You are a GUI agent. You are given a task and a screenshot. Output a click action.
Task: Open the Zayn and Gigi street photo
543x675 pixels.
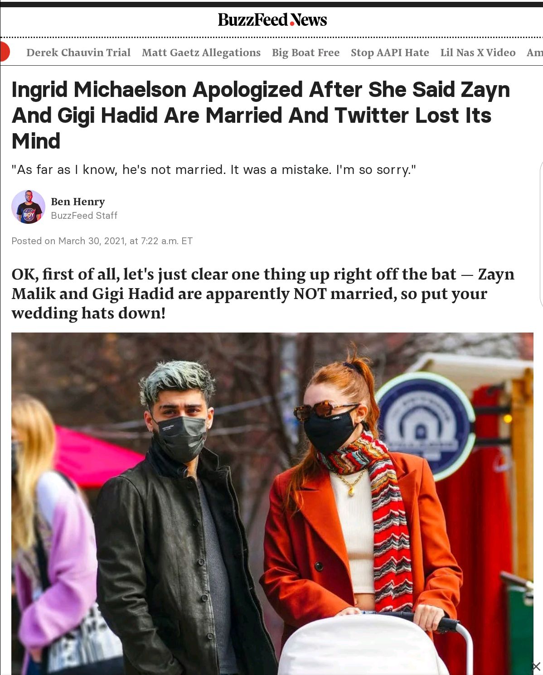272,504
